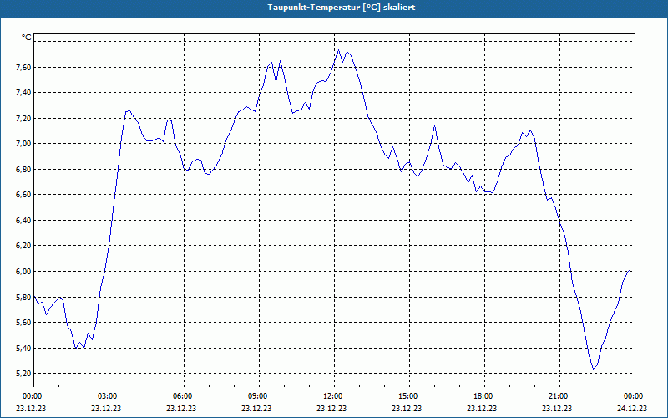Click the 5,20 y-axis value
This screenshot has height=418, width=668.
coord(23,373)
